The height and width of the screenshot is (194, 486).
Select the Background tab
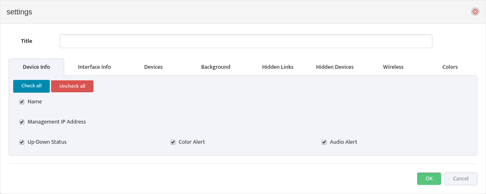pos(216,67)
